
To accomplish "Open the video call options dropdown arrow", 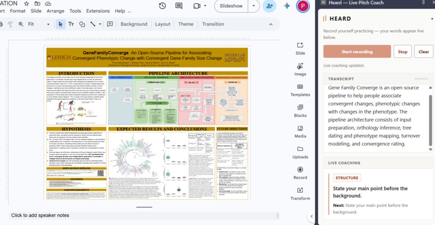I will pyautogui.click(x=205, y=5).
